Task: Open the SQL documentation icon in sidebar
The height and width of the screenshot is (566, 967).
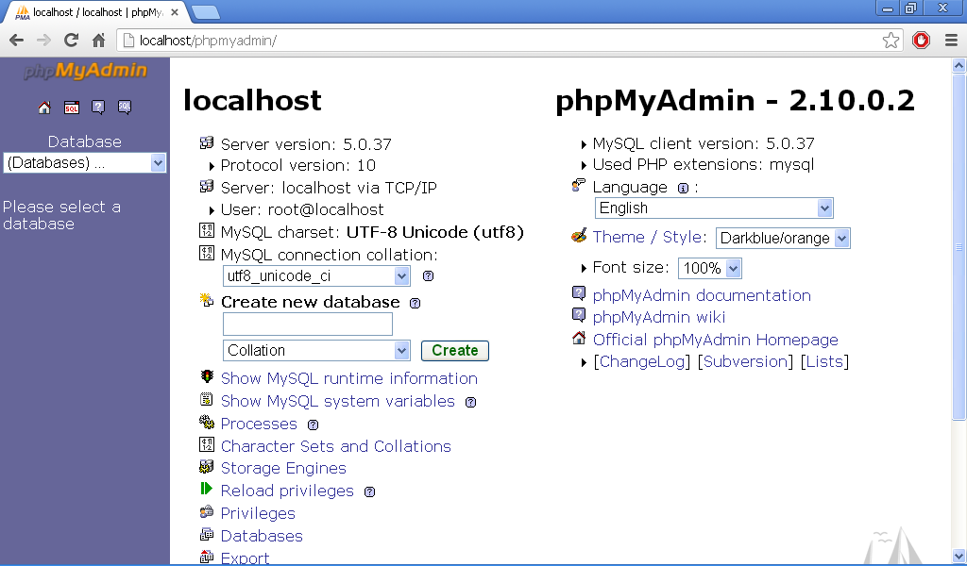Action: tap(125, 108)
